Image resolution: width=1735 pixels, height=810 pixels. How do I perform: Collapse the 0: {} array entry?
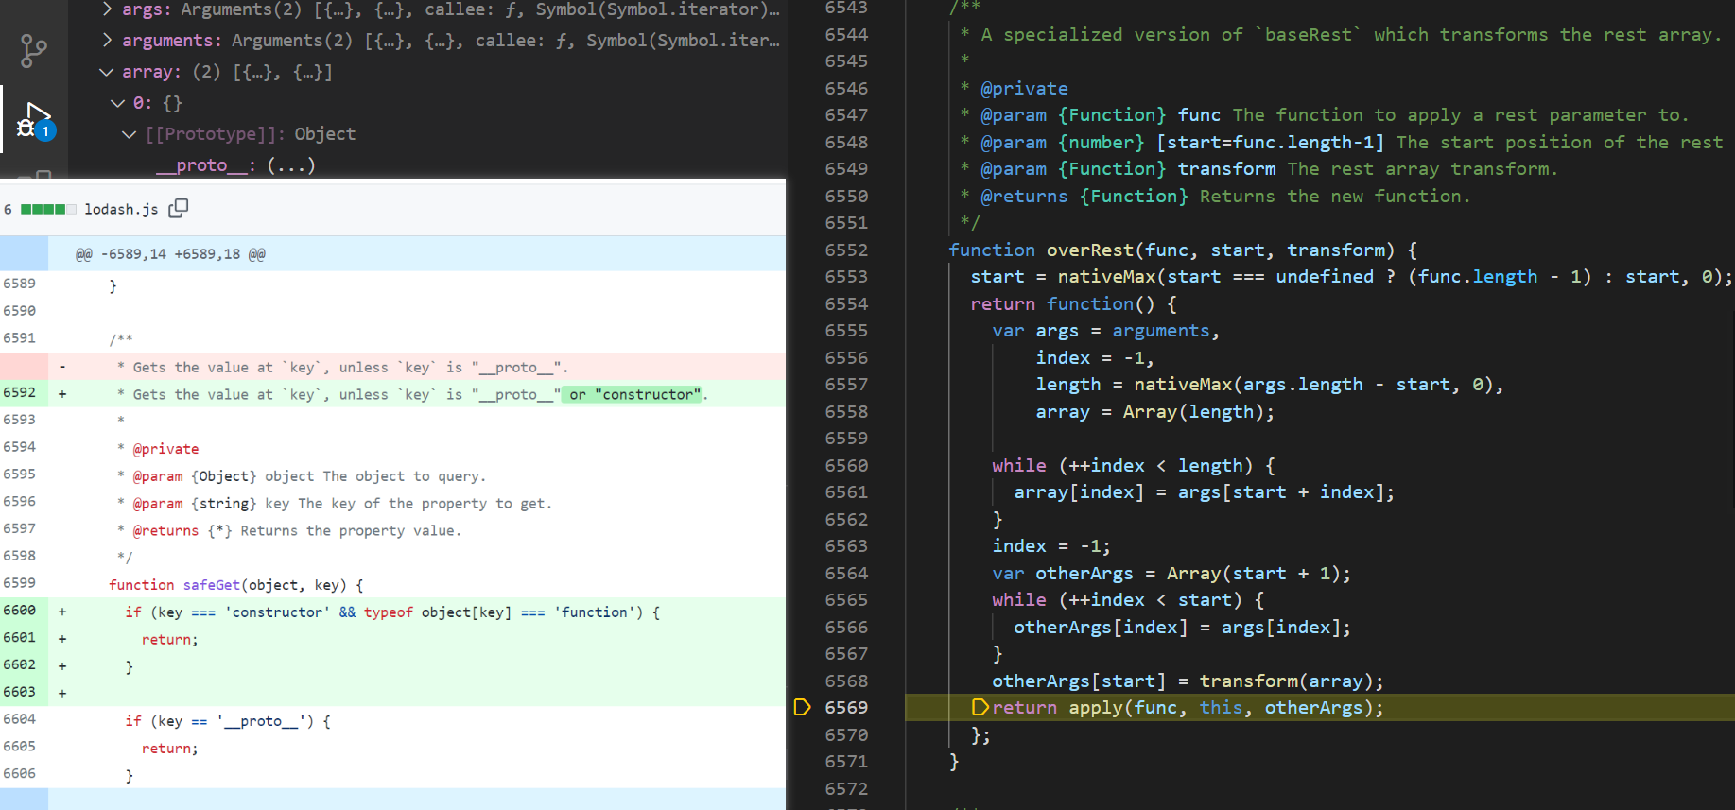click(118, 103)
